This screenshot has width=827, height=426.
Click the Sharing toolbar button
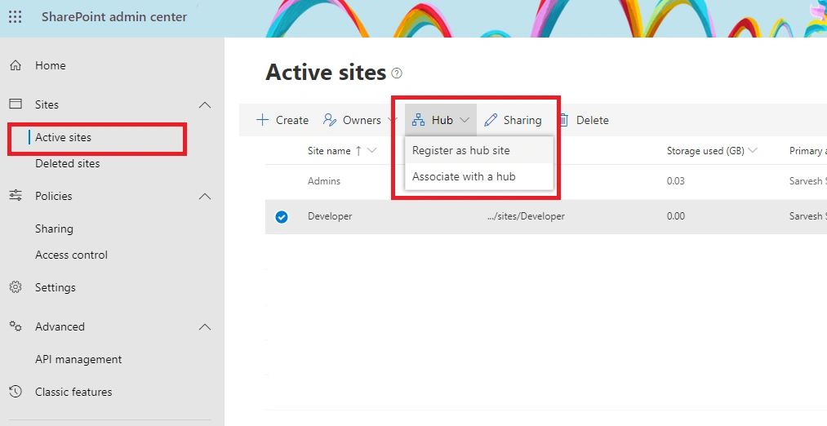[514, 120]
